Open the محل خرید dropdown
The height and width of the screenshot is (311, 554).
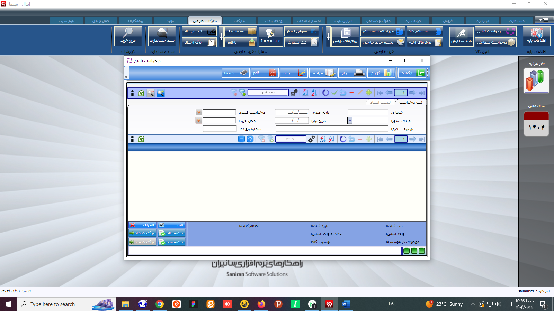[x=198, y=120]
